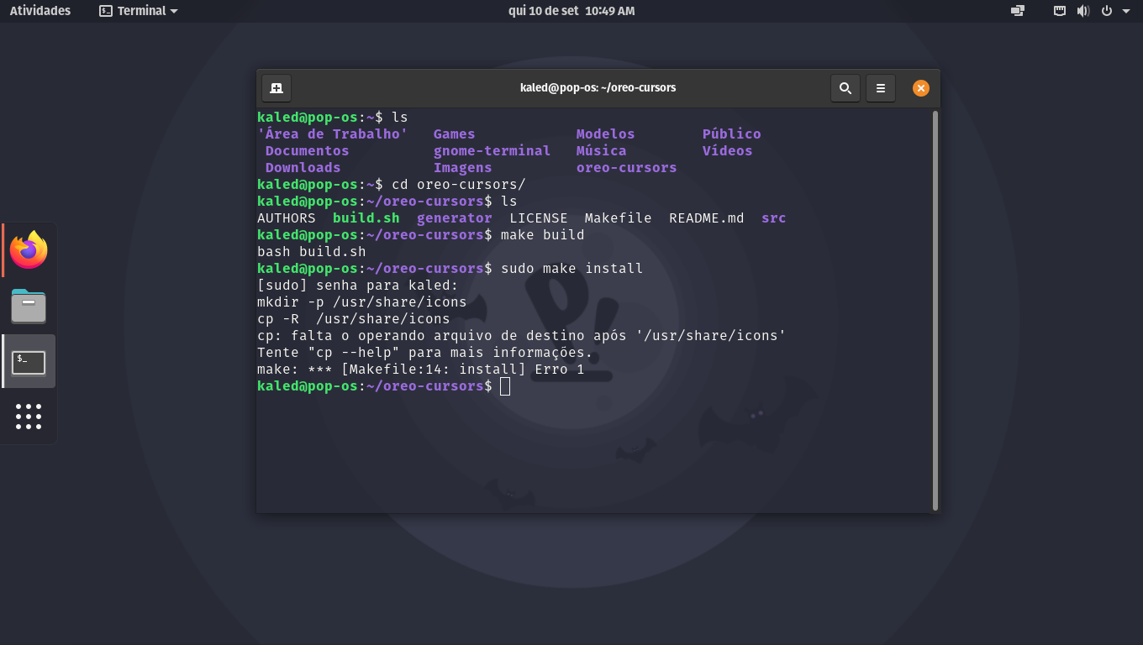
Task: Select the running Terminal icon in the dock
Action: click(29, 361)
